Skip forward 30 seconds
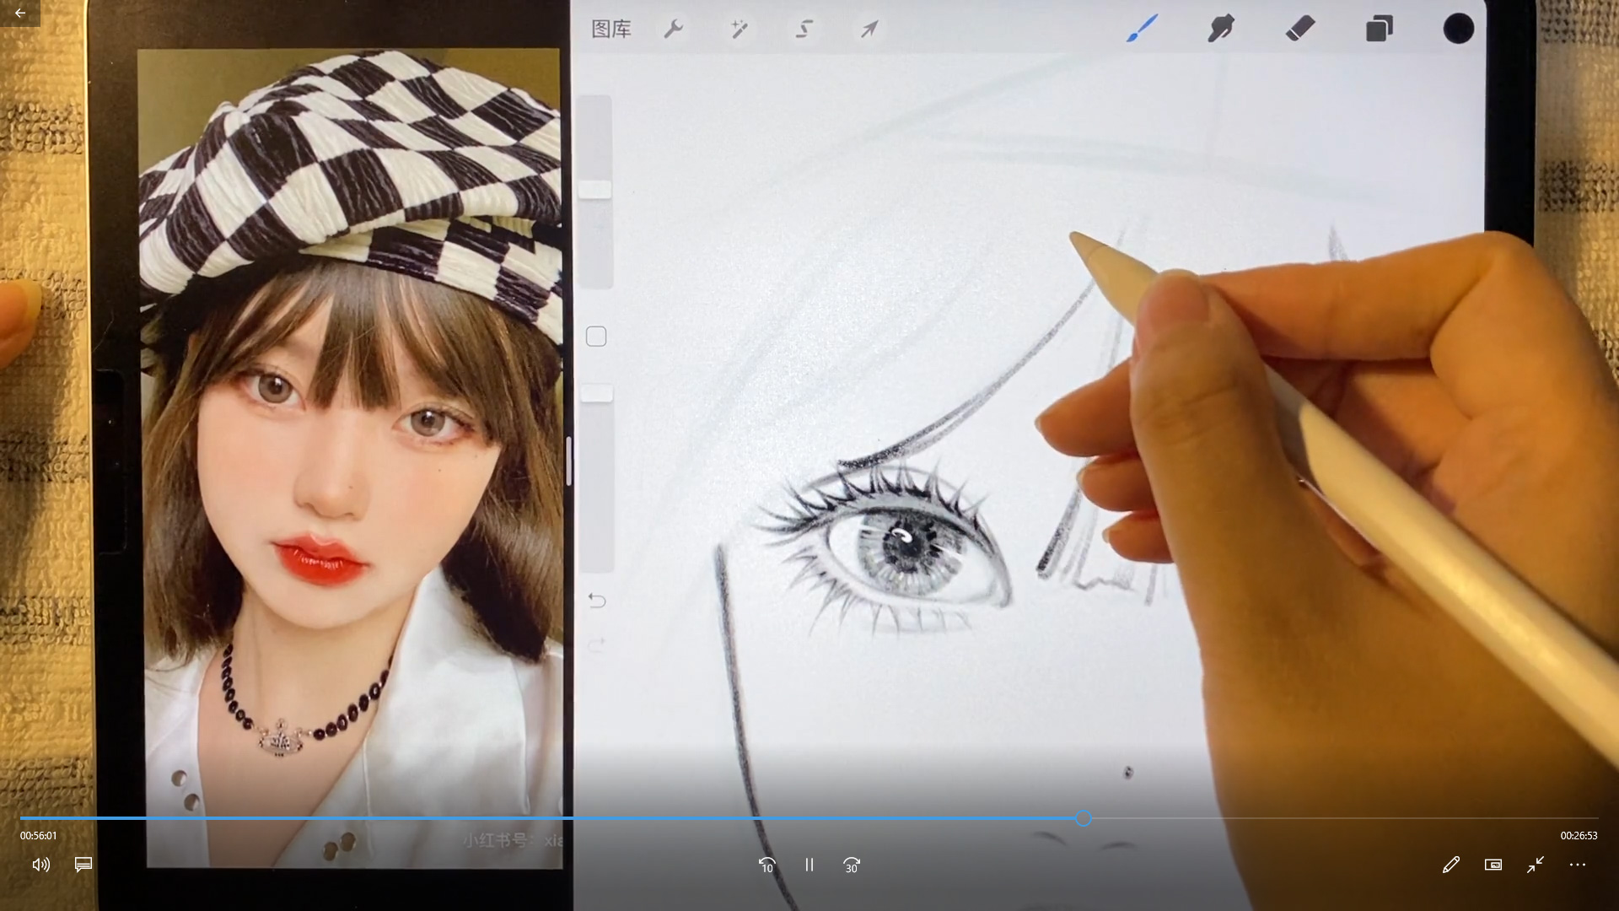Screen dimensions: 1619x911 pos(852,865)
